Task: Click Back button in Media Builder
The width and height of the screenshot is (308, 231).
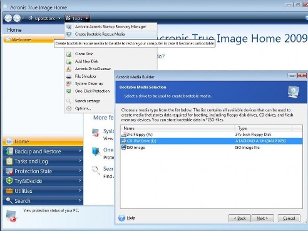Action: 240,218
